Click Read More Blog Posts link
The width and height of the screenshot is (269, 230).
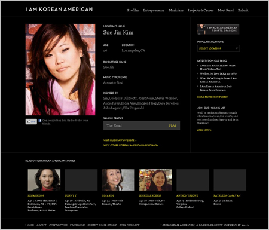(213, 97)
